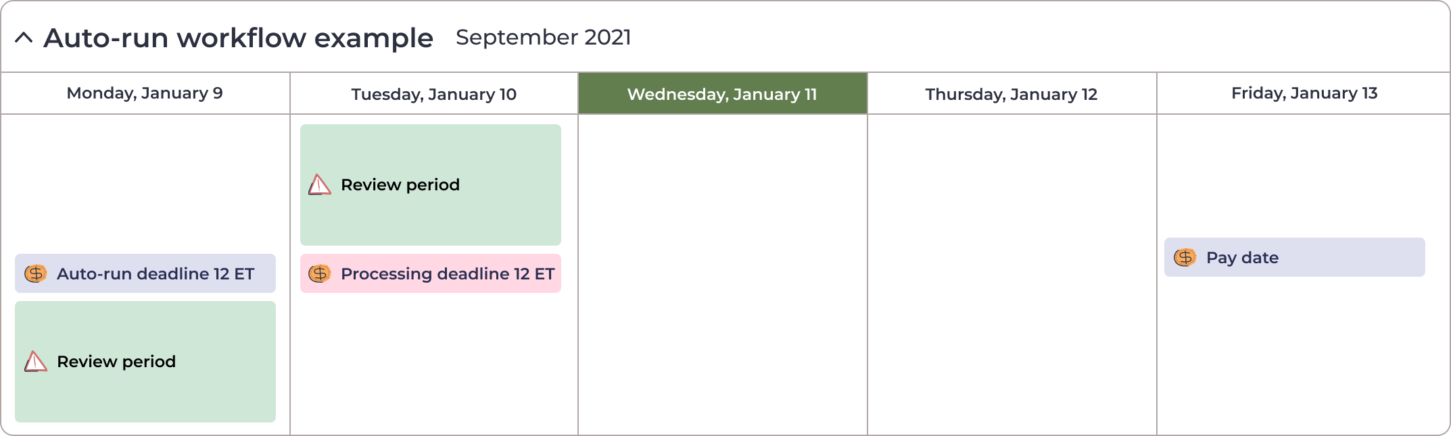Click the September 2021 date label
This screenshot has height=436, width=1451.
point(544,37)
